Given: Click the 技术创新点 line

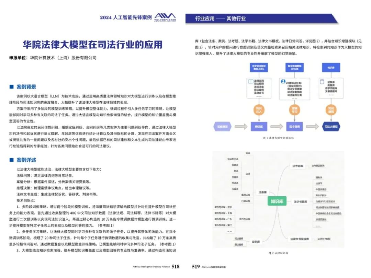Looking at the screenshot, I should 26,200.
